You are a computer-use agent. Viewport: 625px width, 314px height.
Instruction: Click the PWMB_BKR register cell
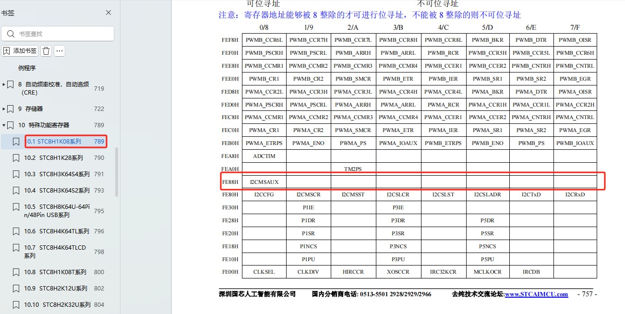[x=488, y=40]
